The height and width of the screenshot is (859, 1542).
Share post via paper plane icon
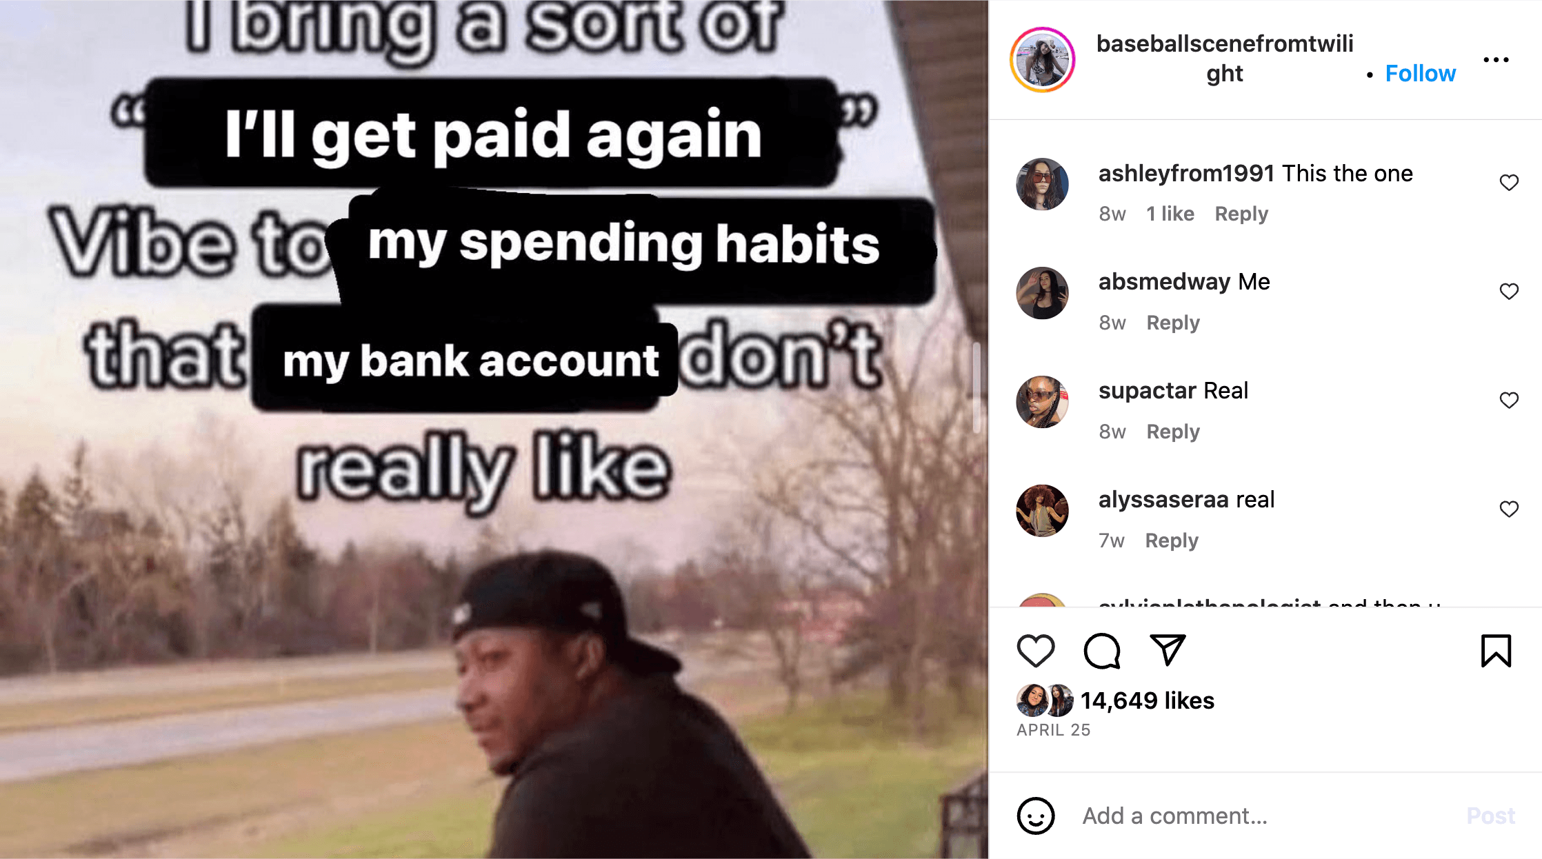[1168, 650]
